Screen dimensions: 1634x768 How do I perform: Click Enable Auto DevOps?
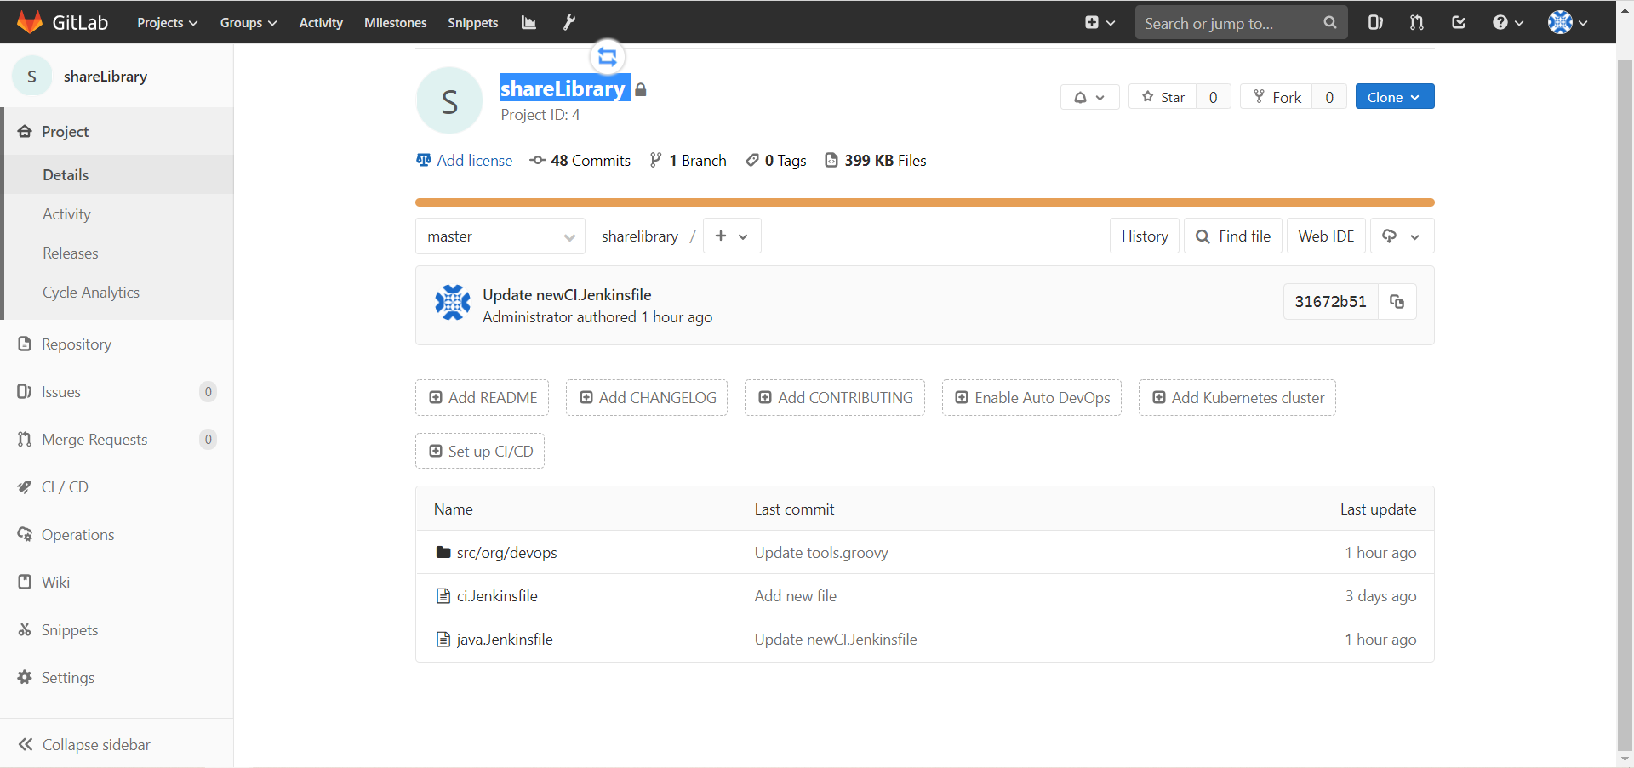pyautogui.click(x=1031, y=398)
